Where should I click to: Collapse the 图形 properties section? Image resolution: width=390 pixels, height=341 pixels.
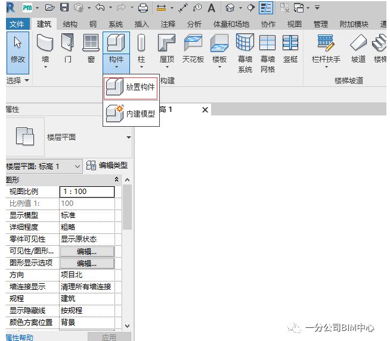coord(117,179)
